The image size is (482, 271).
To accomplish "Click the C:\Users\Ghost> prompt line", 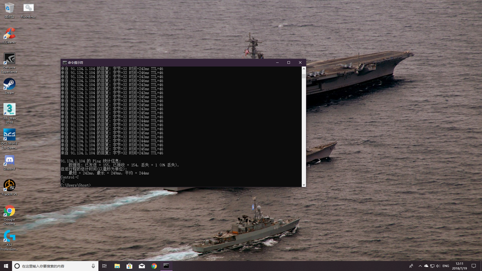I will pyautogui.click(x=76, y=185).
